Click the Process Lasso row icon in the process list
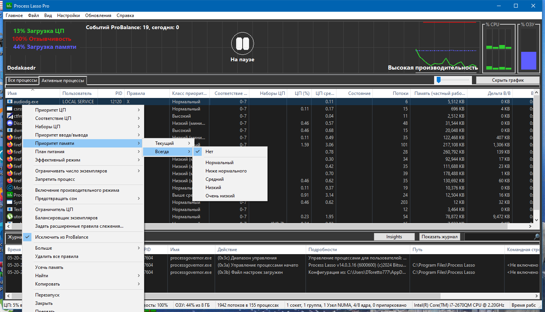The image size is (545, 312). (10, 195)
